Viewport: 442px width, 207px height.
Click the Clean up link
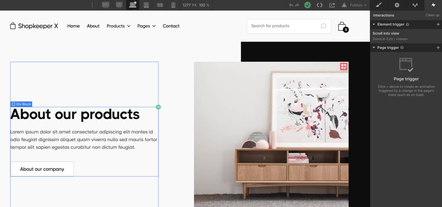coord(432,15)
